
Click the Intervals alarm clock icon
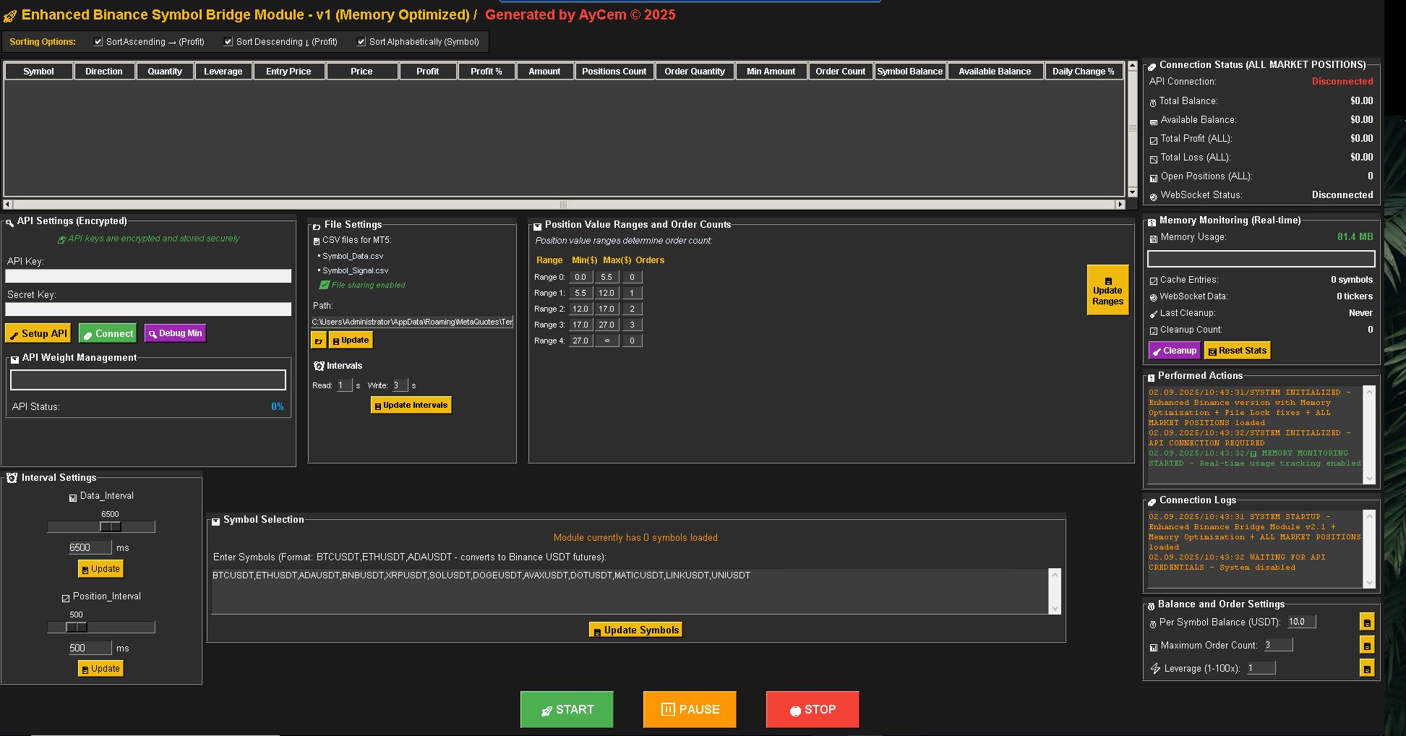(x=319, y=366)
